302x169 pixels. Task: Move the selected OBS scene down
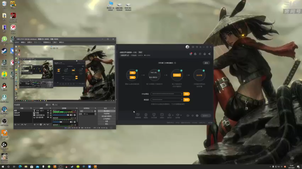click(25, 125)
